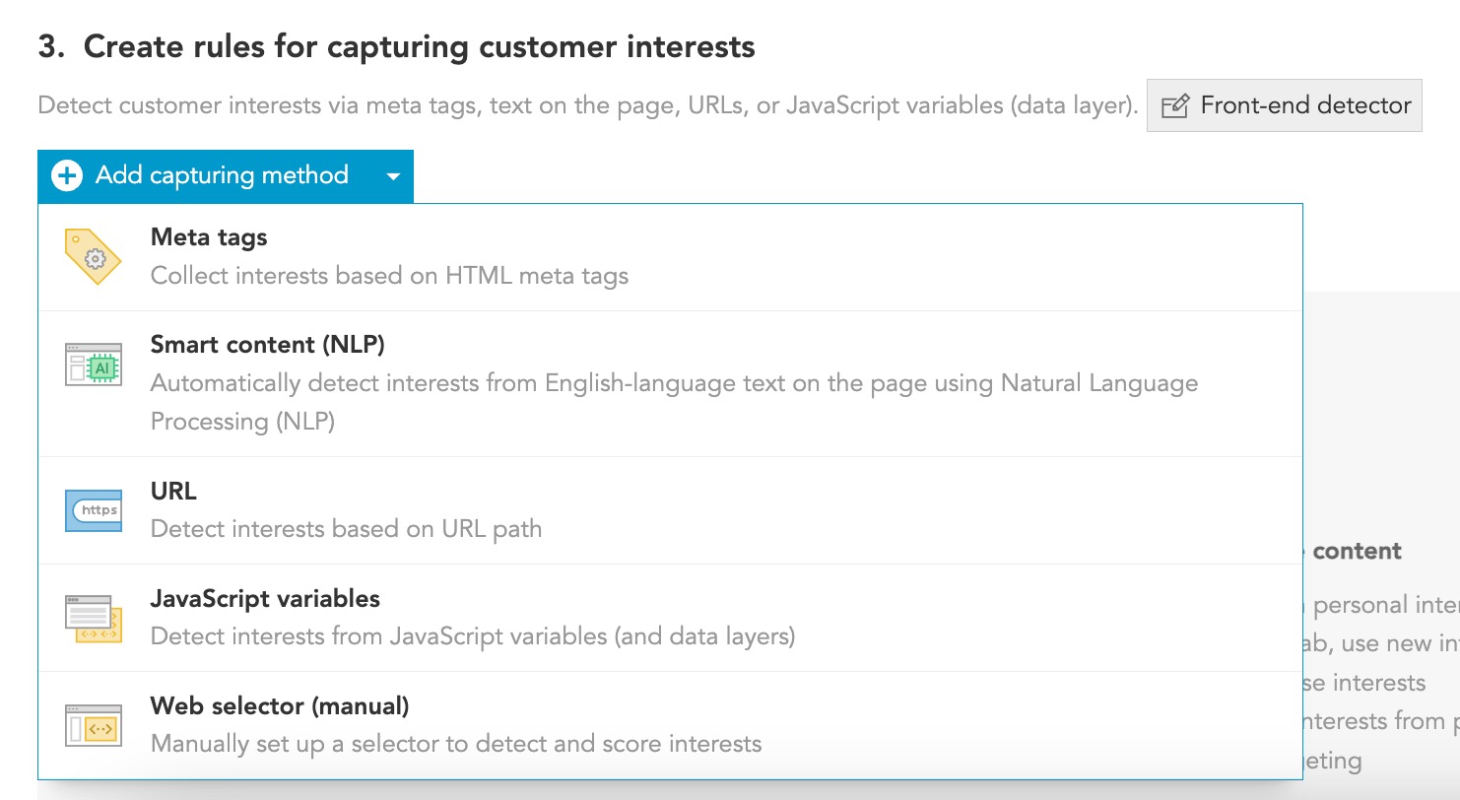Screen dimensions: 1460x800
Task: Click the Smart content AI chip icon
Action: 93,365
